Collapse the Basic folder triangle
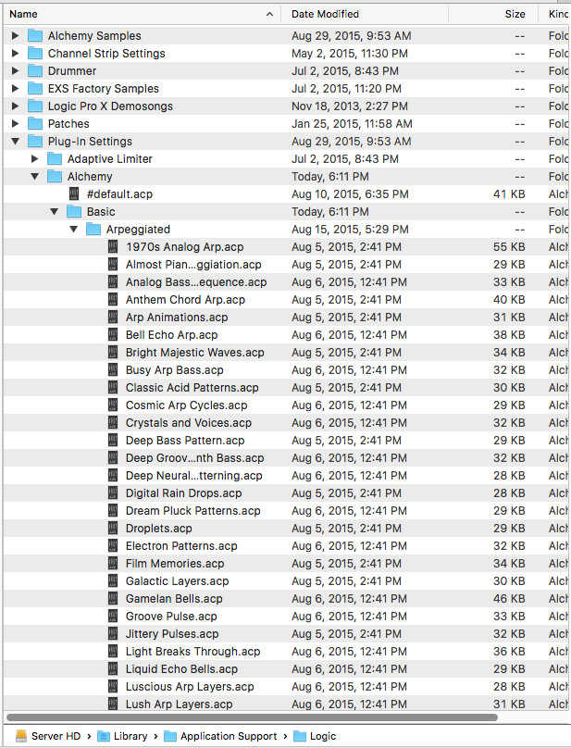 click(x=55, y=212)
